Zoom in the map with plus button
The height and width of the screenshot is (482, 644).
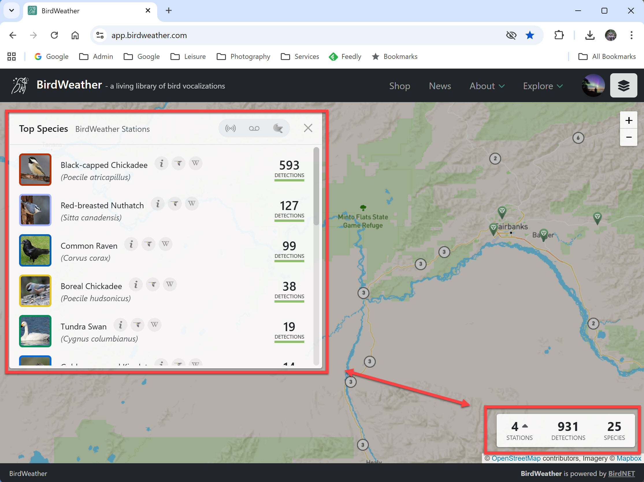[x=629, y=120]
